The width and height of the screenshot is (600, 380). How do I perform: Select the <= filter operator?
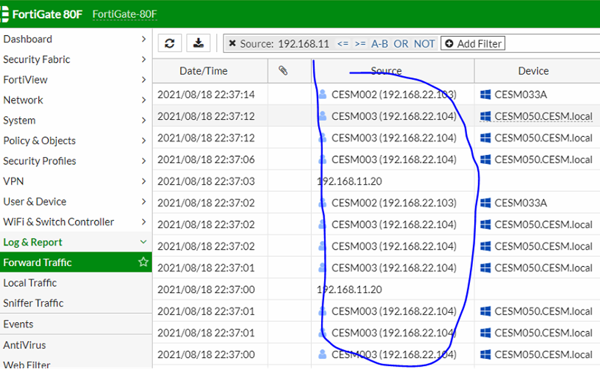pyautogui.click(x=343, y=43)
